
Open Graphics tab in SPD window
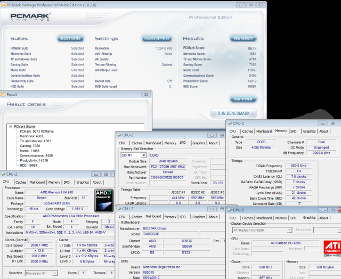tap(199, 143)
